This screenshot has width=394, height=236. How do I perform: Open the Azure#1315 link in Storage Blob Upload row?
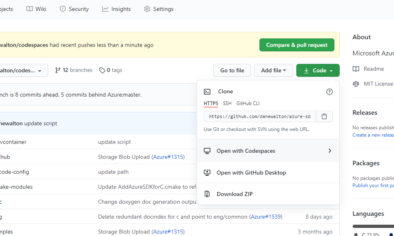[168, 157]
